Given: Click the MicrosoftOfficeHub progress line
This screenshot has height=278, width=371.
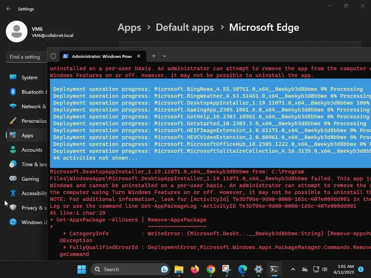Looking at the screenshot, I should [212, 144].
